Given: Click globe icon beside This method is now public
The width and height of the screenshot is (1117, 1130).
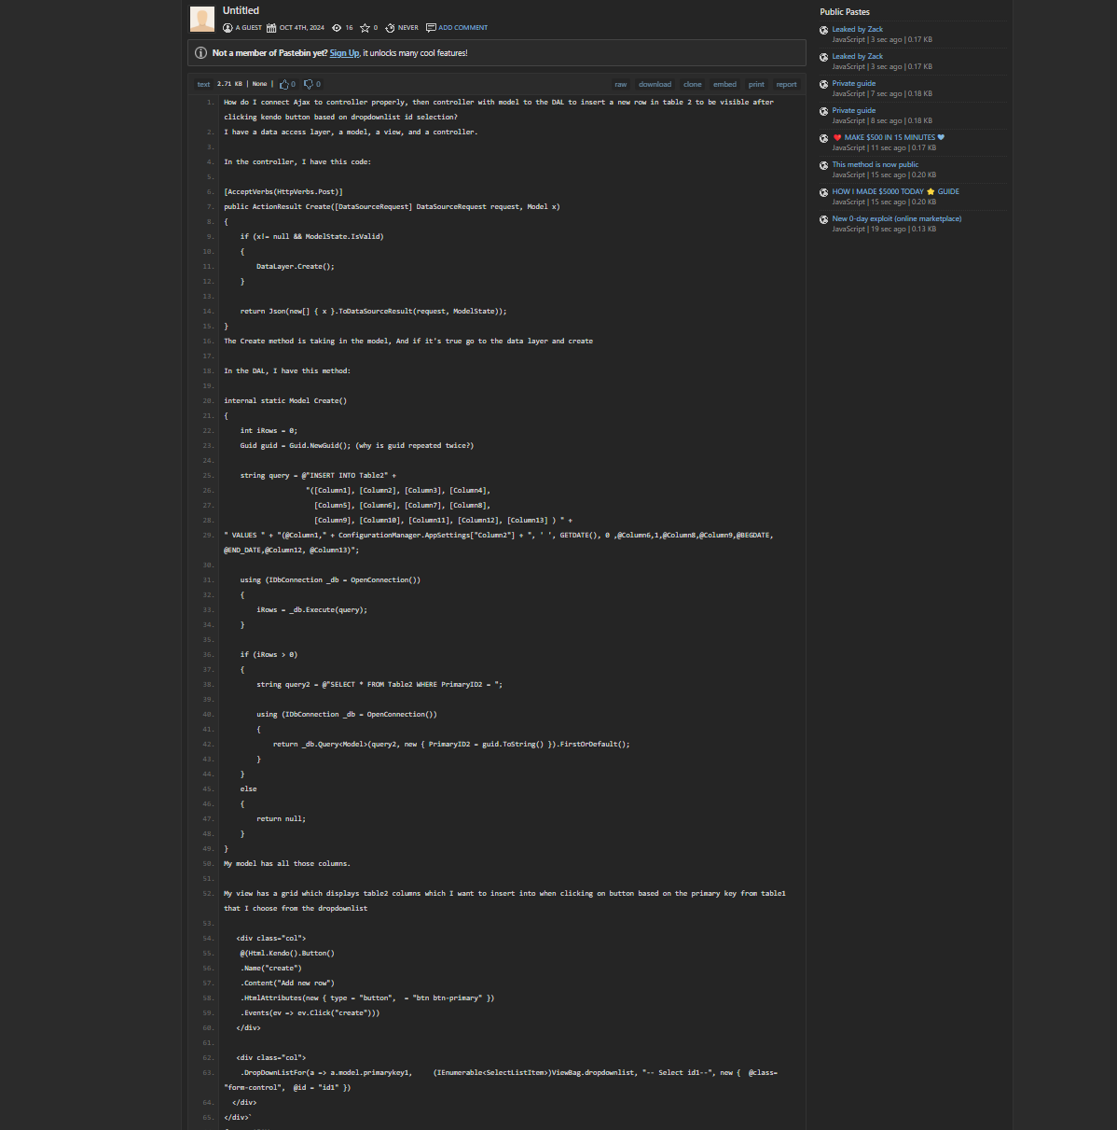Looking at the screenshot, I should 824,166.
